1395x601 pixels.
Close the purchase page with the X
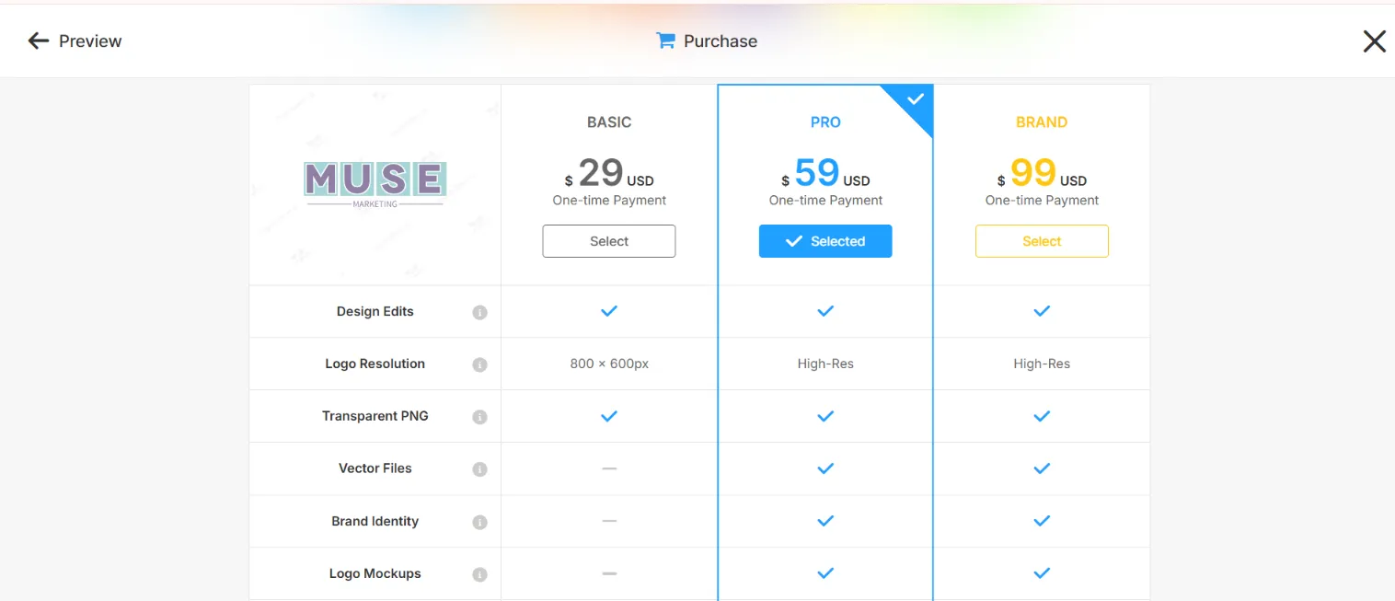point(1374,41)
